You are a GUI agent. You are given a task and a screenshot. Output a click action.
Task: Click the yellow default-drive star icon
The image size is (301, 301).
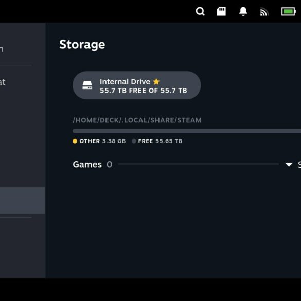point(156,82)
